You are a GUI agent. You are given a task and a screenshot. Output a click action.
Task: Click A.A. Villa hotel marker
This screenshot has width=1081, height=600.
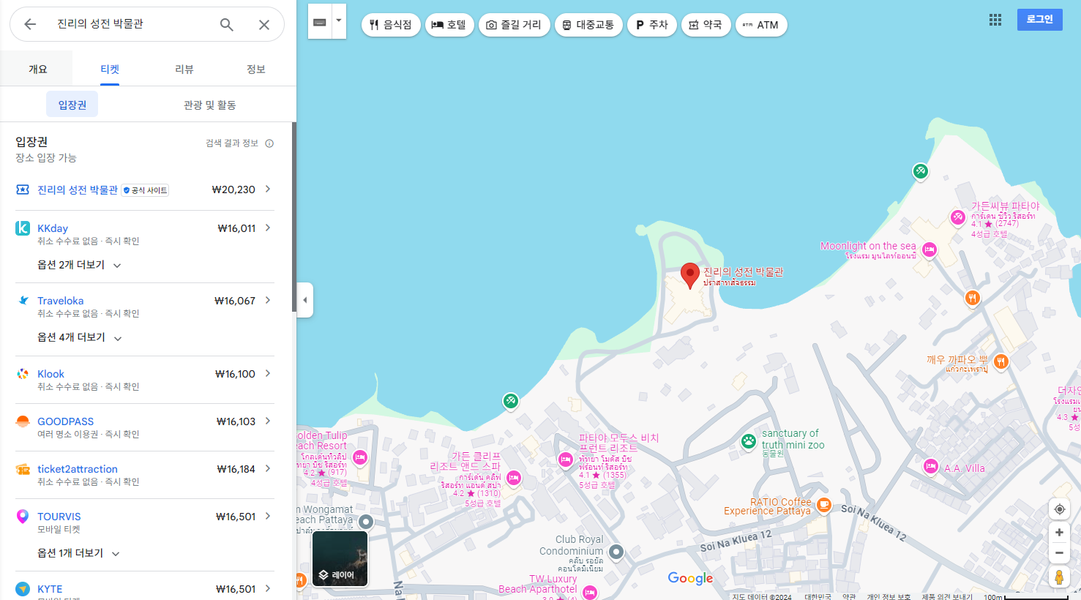point(931,466)
